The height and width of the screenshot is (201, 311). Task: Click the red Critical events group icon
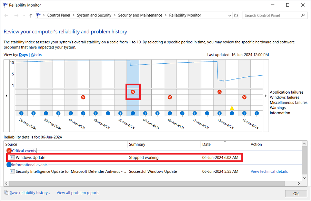tap(9, 151)
